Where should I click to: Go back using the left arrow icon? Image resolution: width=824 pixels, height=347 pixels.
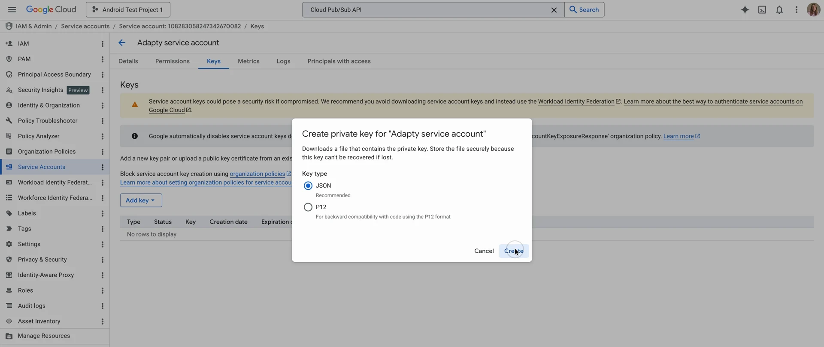(122, 42)
